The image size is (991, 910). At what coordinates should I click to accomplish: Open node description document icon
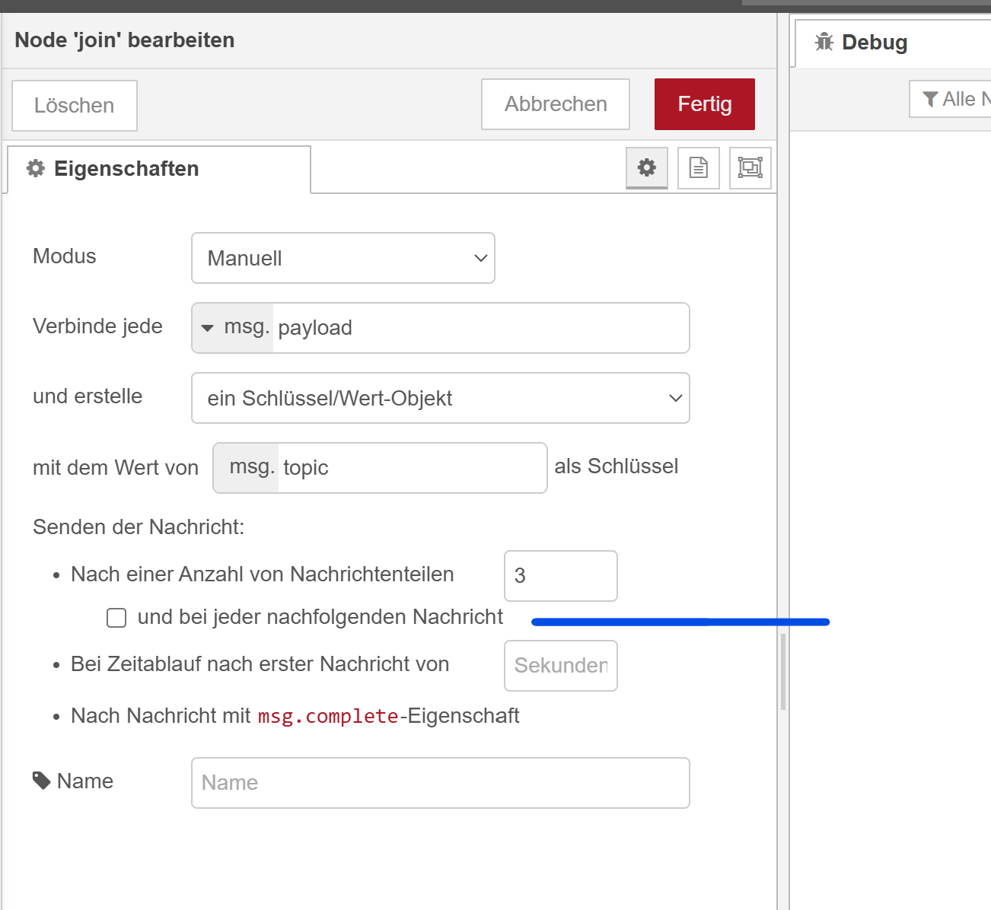pos(699,167)
